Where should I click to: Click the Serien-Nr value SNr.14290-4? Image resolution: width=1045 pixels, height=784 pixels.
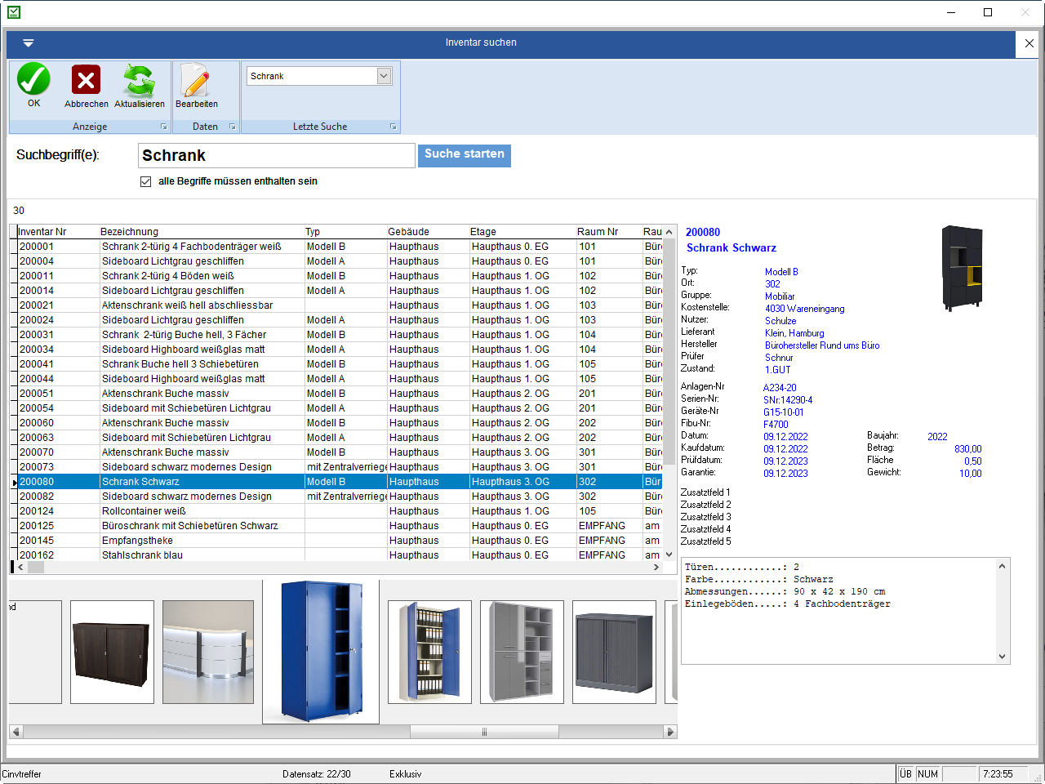click(x=788, y=400)
